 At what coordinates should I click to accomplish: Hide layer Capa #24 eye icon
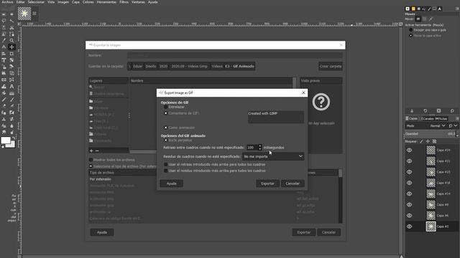coord(409,150)
